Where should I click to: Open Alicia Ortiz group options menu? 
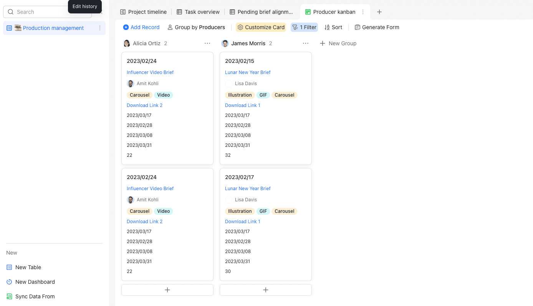(x=207, y=43)
